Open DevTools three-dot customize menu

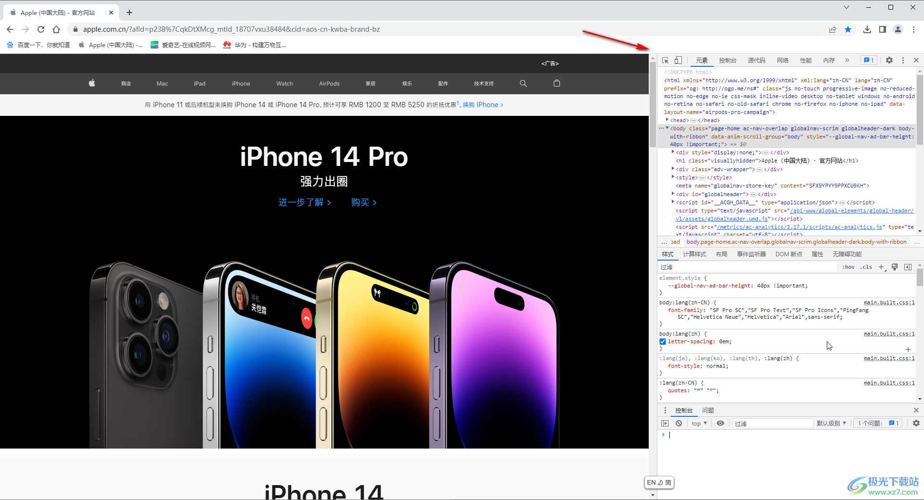pyautogui.click(x=903, y=60)
